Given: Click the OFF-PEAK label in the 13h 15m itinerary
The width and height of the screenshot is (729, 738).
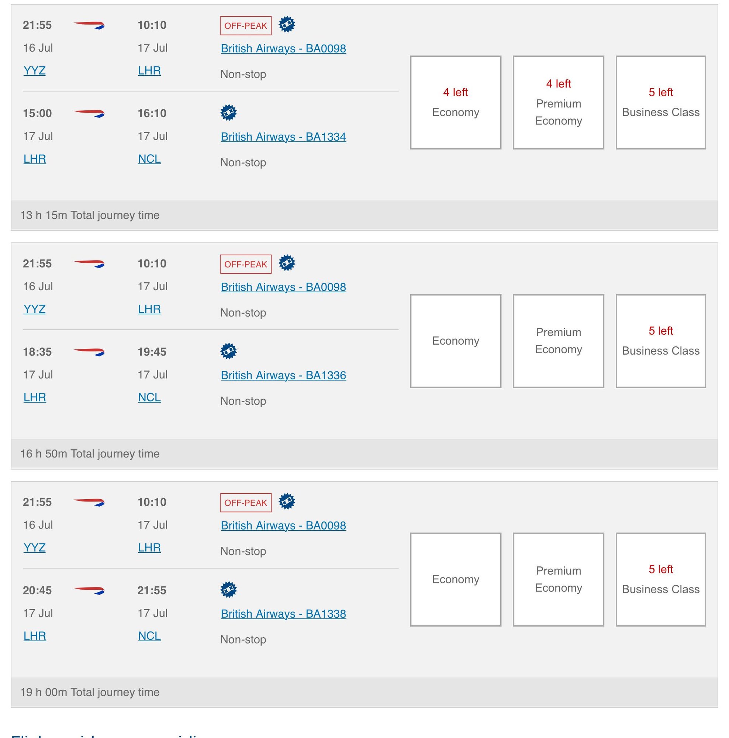Looking at the screenshot, I should pyautogui.click(x=246, y=25).
